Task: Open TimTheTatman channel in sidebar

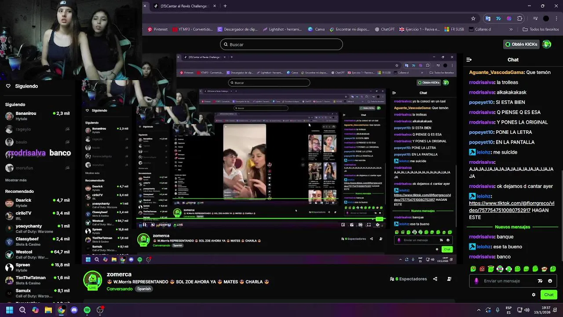Action: (37, 280)
